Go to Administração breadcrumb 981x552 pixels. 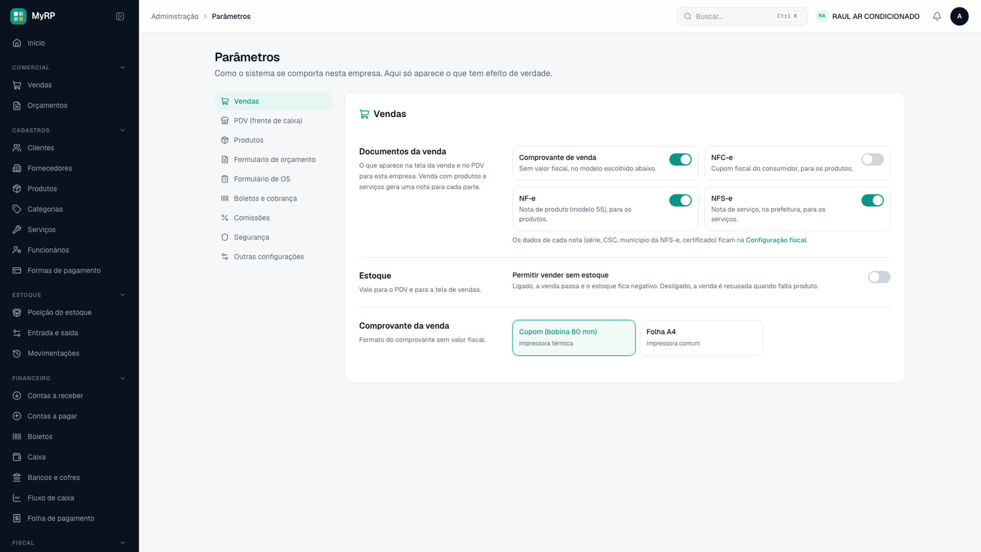coord(175,17)
